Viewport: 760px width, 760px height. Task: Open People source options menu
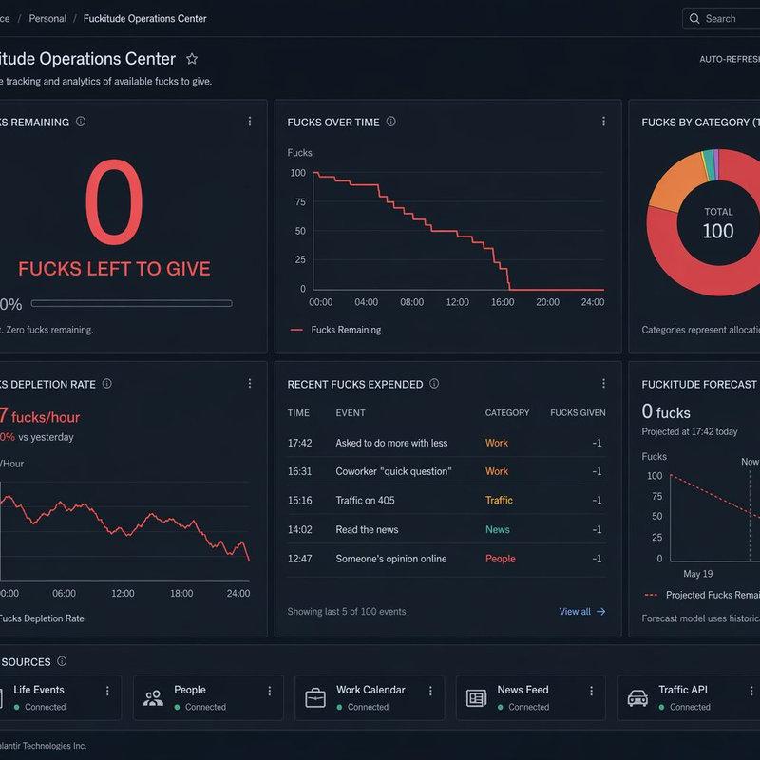coord(270,691)
